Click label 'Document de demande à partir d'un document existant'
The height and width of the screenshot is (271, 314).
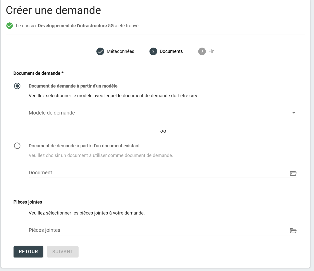pos(84,146)
